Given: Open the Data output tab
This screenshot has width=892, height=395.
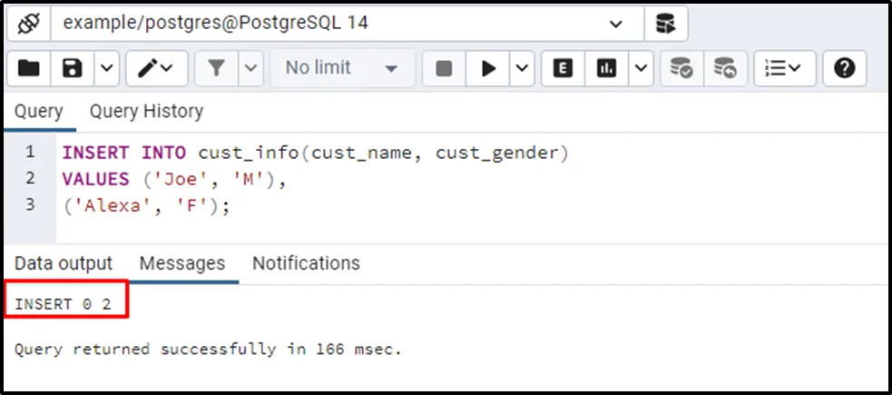Looking at the screenshot, I should click(64, 263).
